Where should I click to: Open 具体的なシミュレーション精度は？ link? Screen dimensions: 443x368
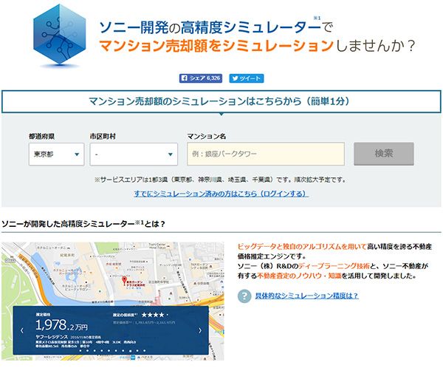point(307,296)
